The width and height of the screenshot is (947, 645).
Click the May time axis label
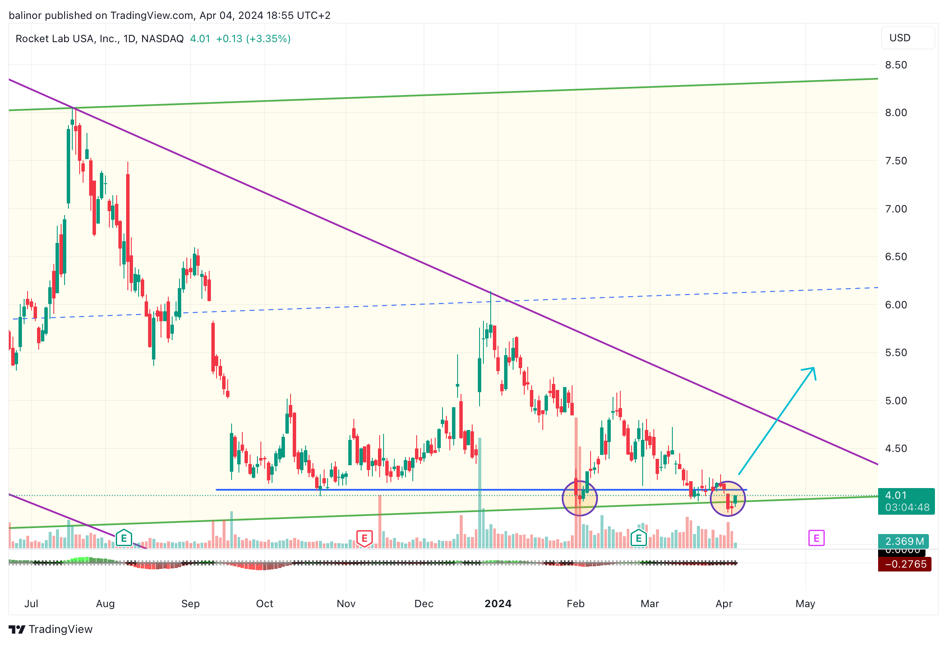[805, 604]
